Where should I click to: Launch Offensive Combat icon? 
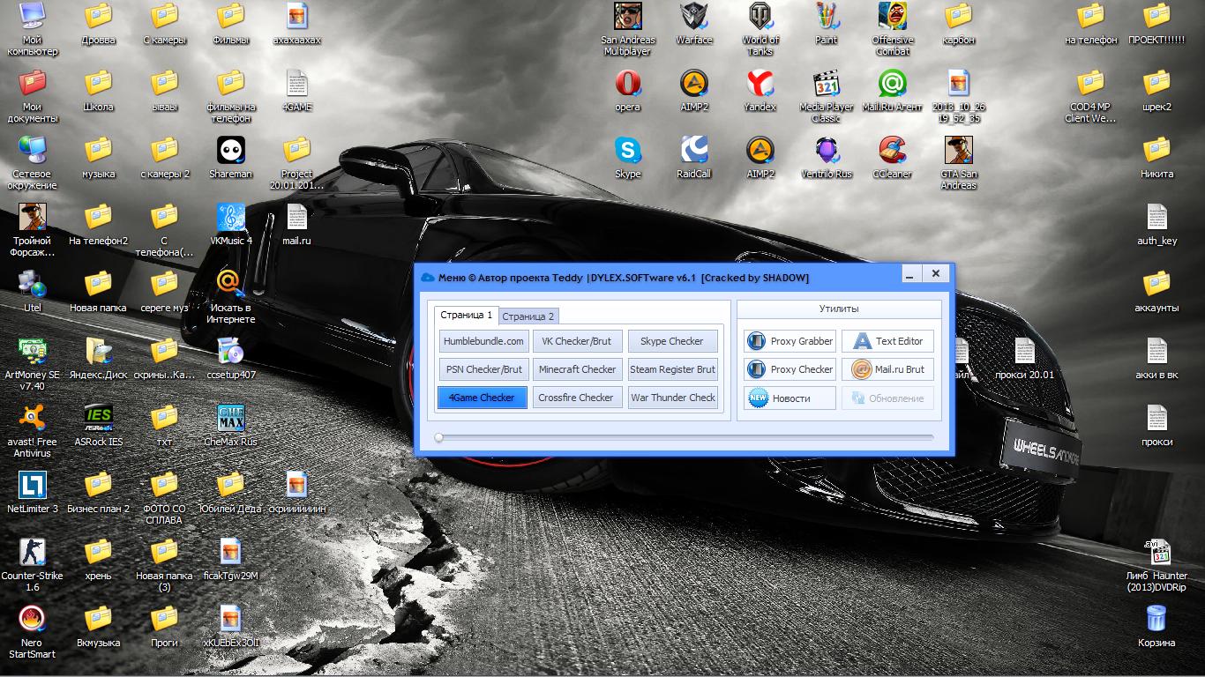point(893,29)
